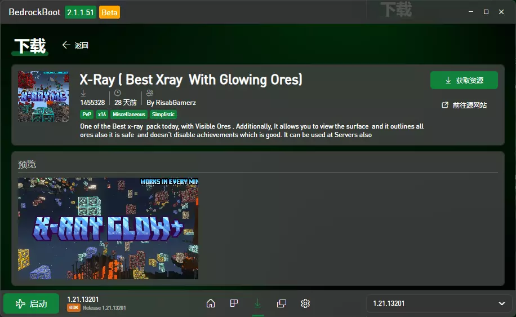516x317 pixels.
Task: Expand the 1.21.13201 version dropdown
Action: [439, 303]
